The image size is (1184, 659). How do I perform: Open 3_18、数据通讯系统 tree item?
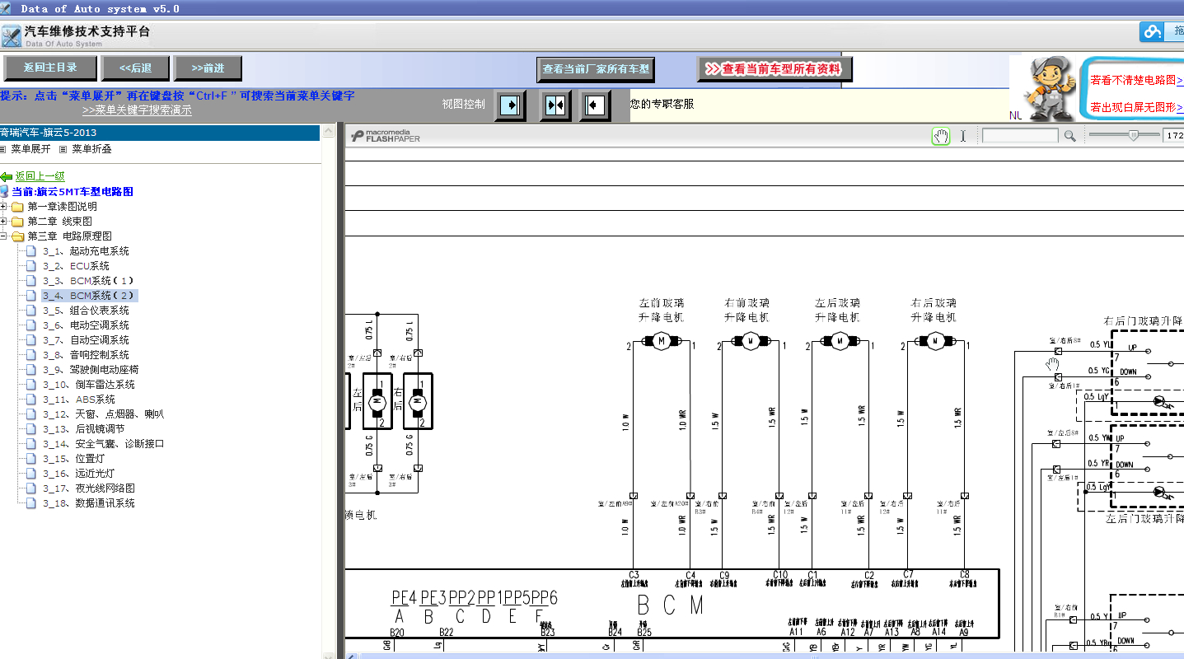click(89, 503)
